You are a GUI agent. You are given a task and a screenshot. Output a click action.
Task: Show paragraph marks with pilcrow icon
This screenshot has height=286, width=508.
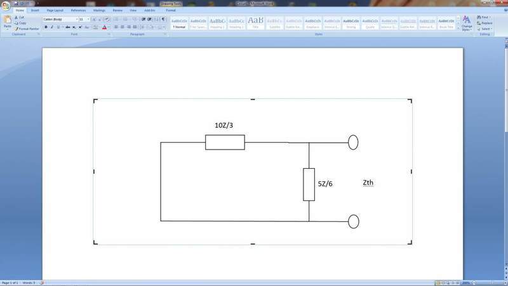tap(163, 20)
